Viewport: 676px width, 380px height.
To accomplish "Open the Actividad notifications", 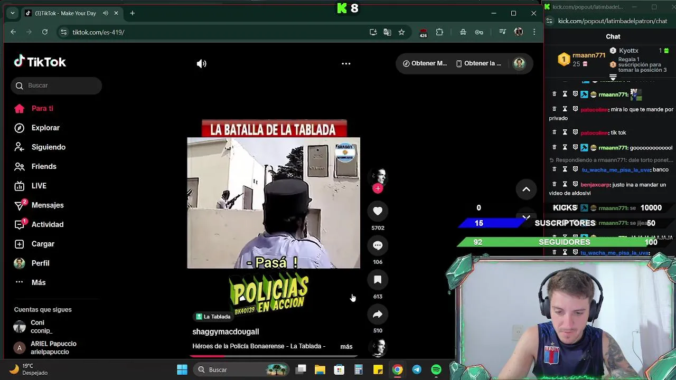I will 48,224.
